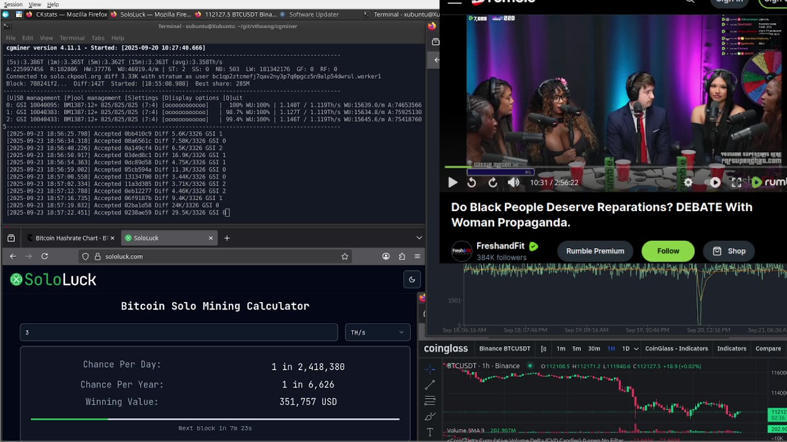The image size is (787, 442).
Task: Switch to CKstats Firefox taskbar window
Action: coord(67,14)
